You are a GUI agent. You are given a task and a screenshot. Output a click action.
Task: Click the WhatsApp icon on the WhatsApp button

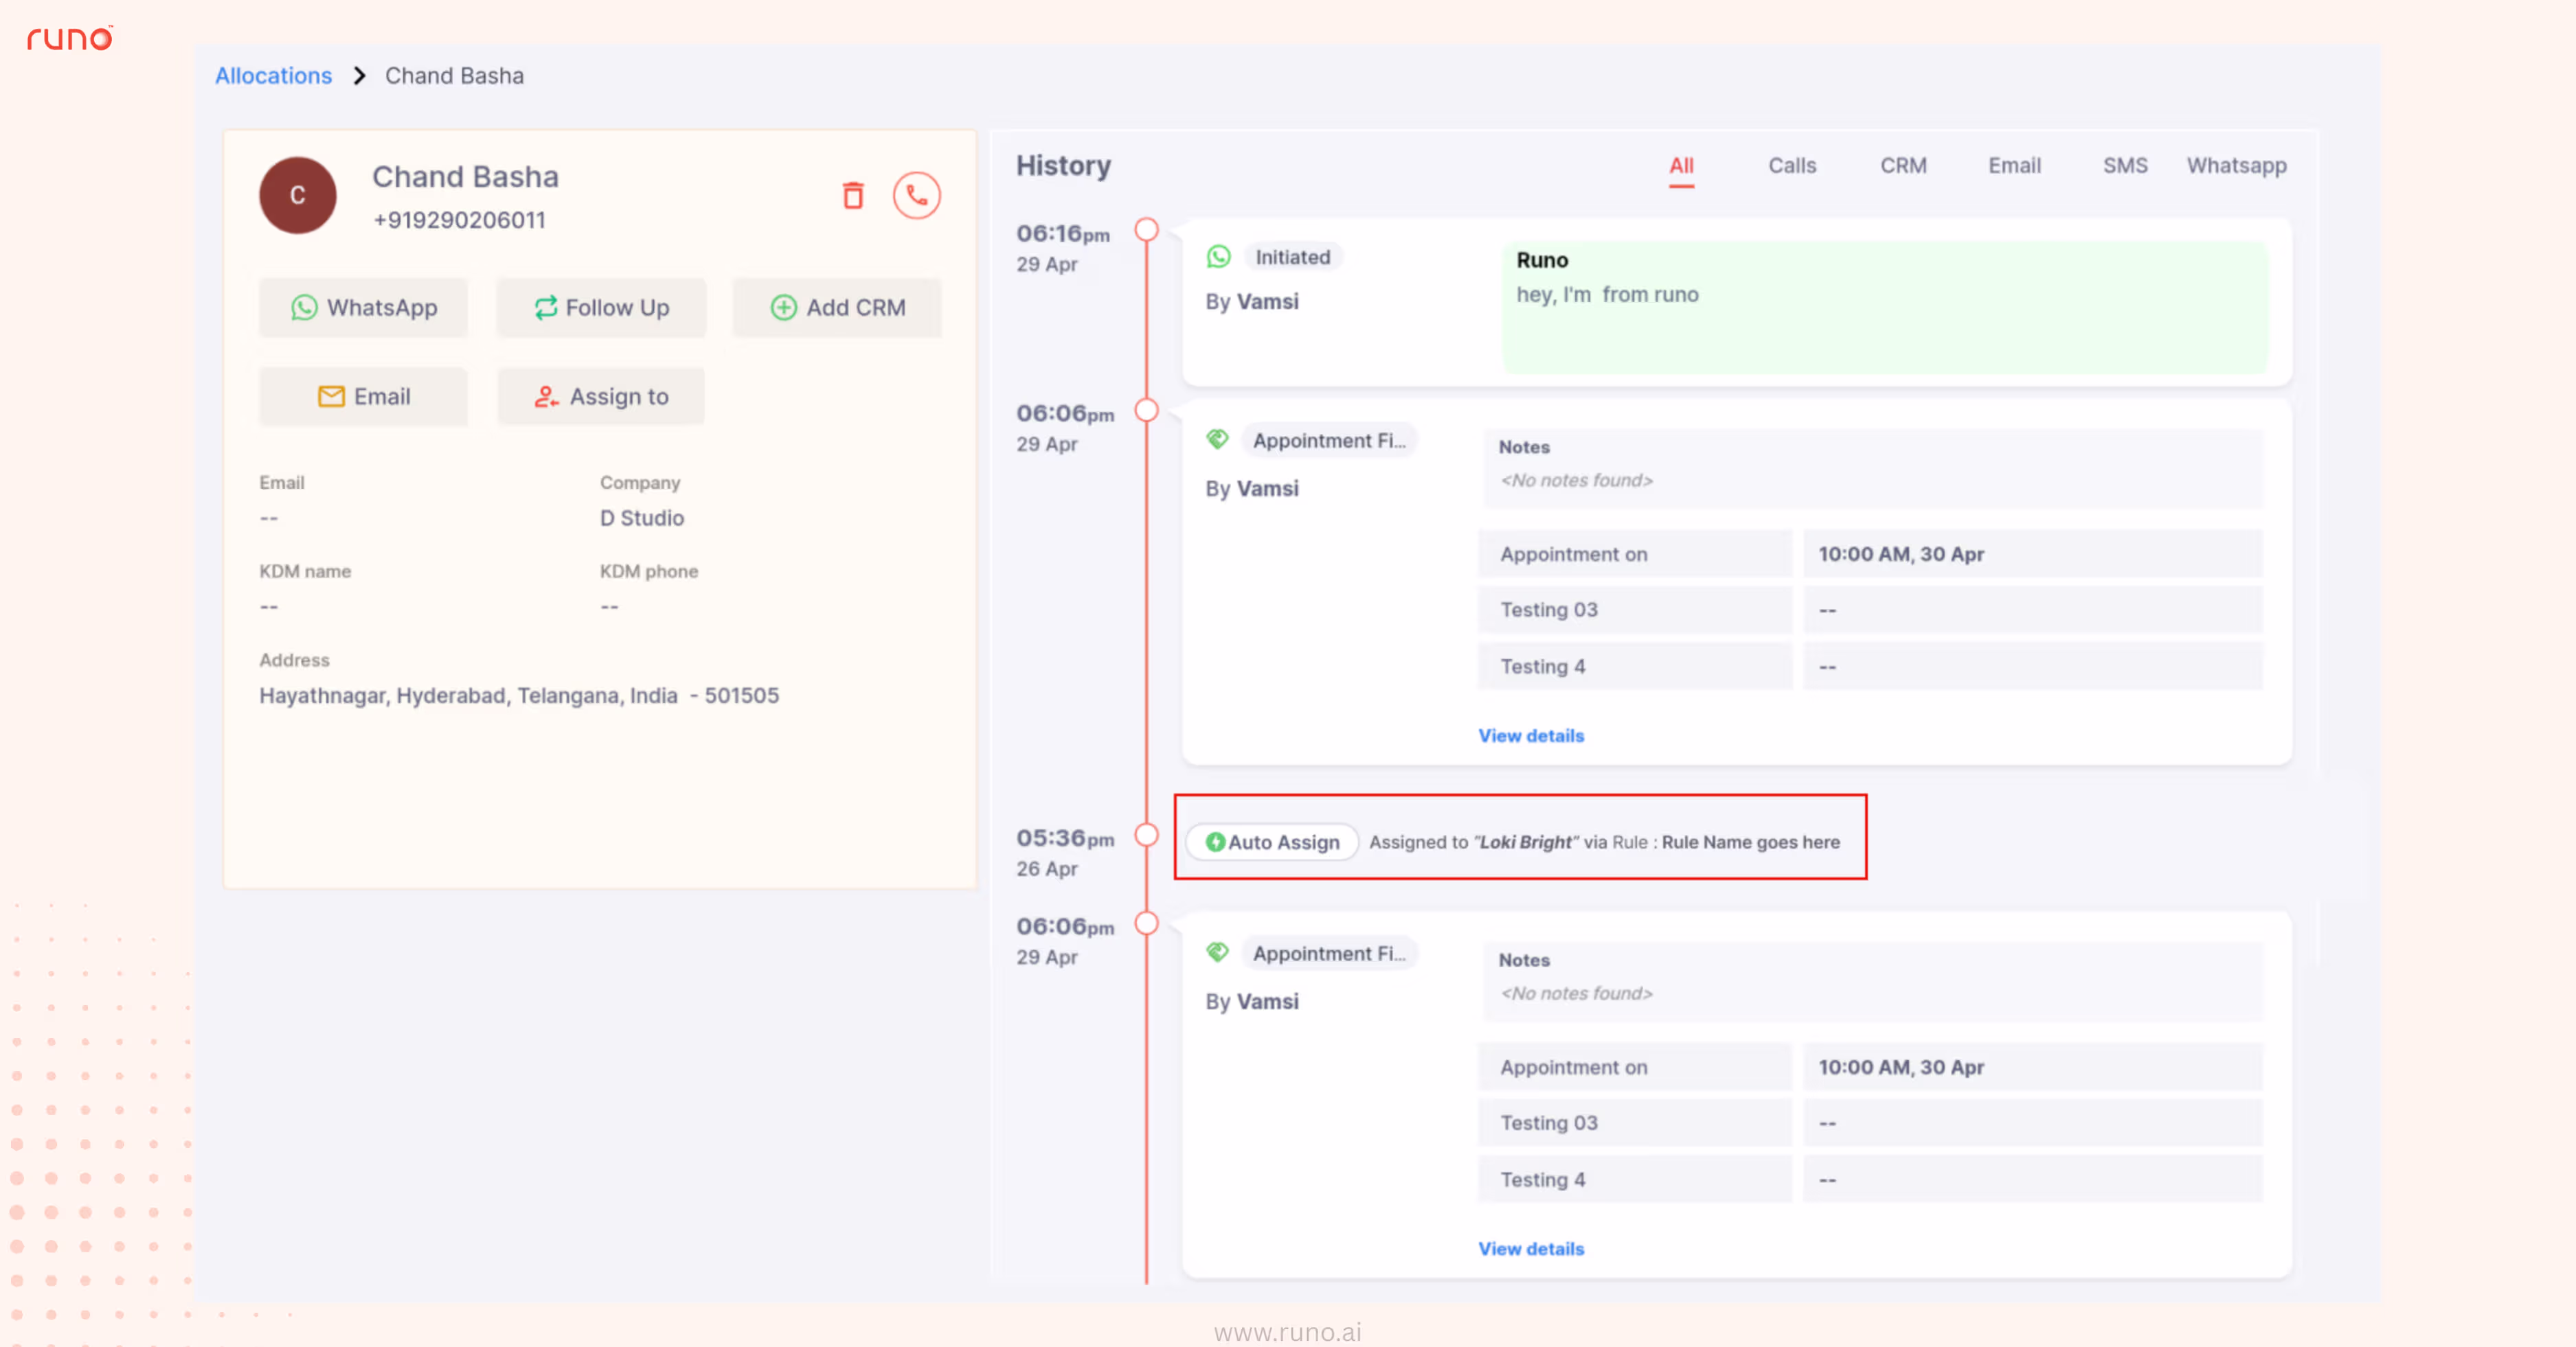[304, 308]
